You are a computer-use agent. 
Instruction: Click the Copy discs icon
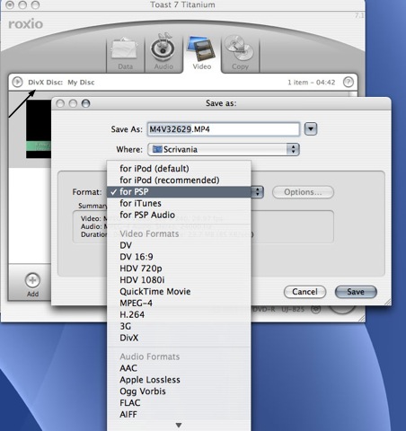tap(240, 48)
